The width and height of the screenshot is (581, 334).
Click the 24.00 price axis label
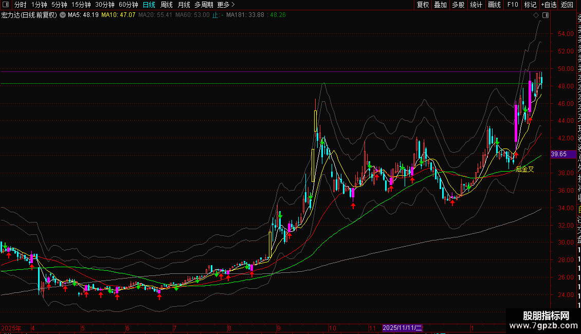566,295
